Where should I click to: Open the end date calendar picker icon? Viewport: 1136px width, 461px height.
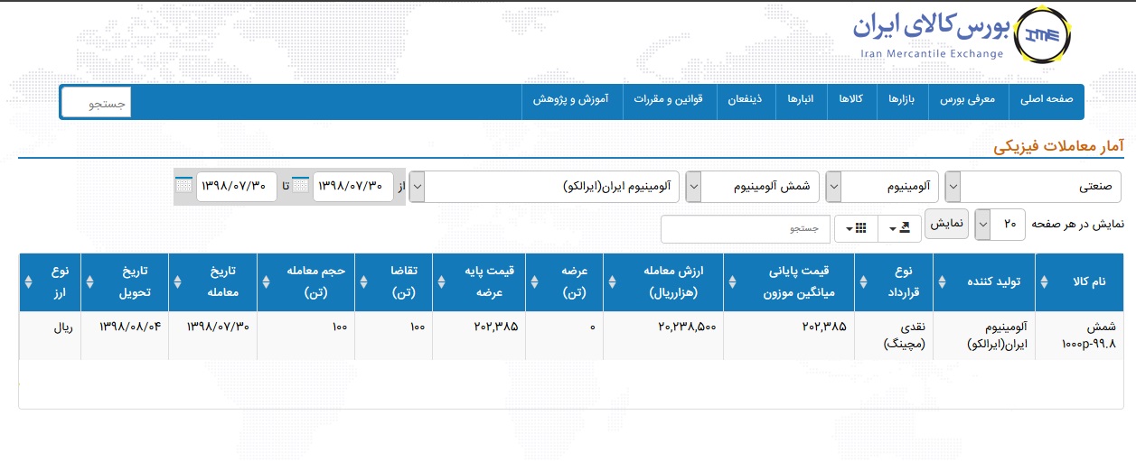[183, 186]
